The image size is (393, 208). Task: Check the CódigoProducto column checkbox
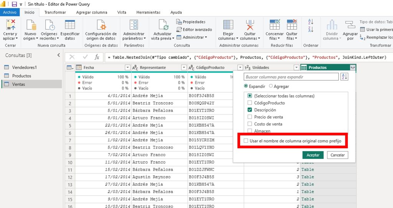(x=250, y=103)
